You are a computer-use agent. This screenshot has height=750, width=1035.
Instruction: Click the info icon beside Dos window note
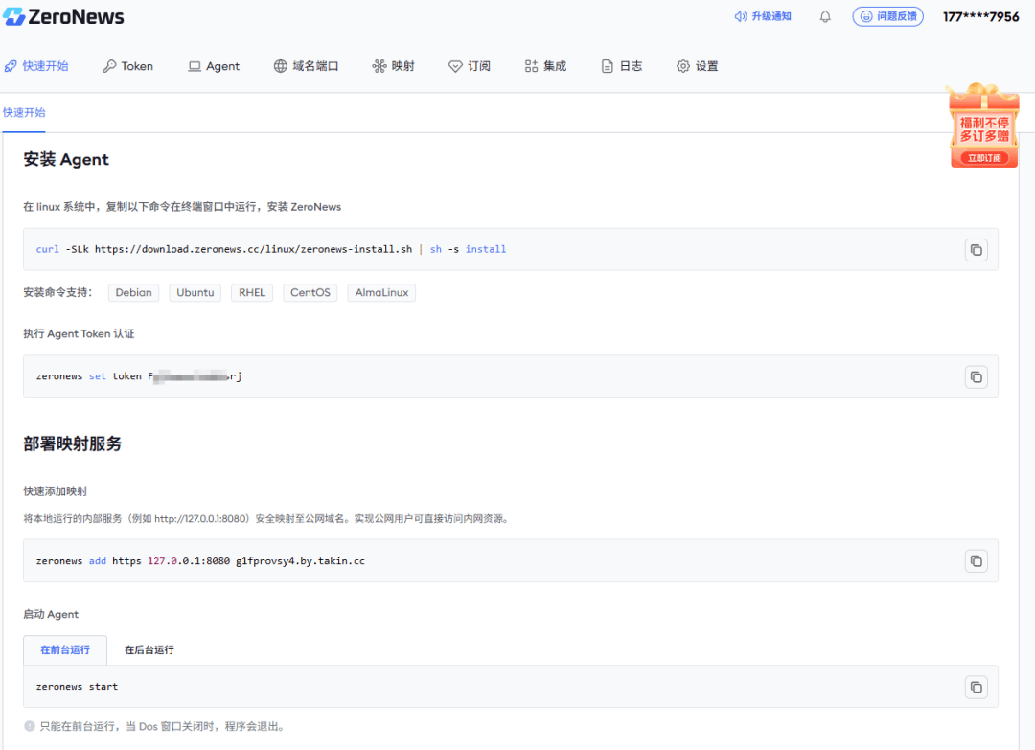[x=29, y=726]
